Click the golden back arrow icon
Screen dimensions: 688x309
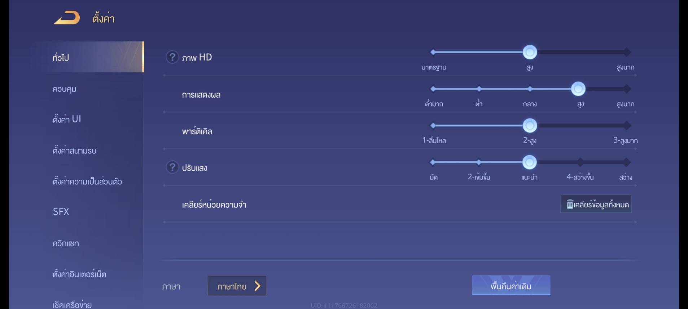[x=67, y=18]
